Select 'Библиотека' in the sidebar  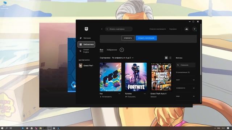click(86, 44)
